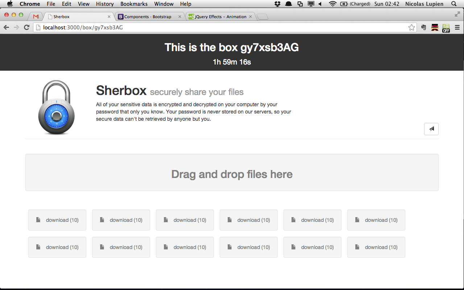
Task: Click the Sun 02:42 clock
Action: click(x=387, y=4)
